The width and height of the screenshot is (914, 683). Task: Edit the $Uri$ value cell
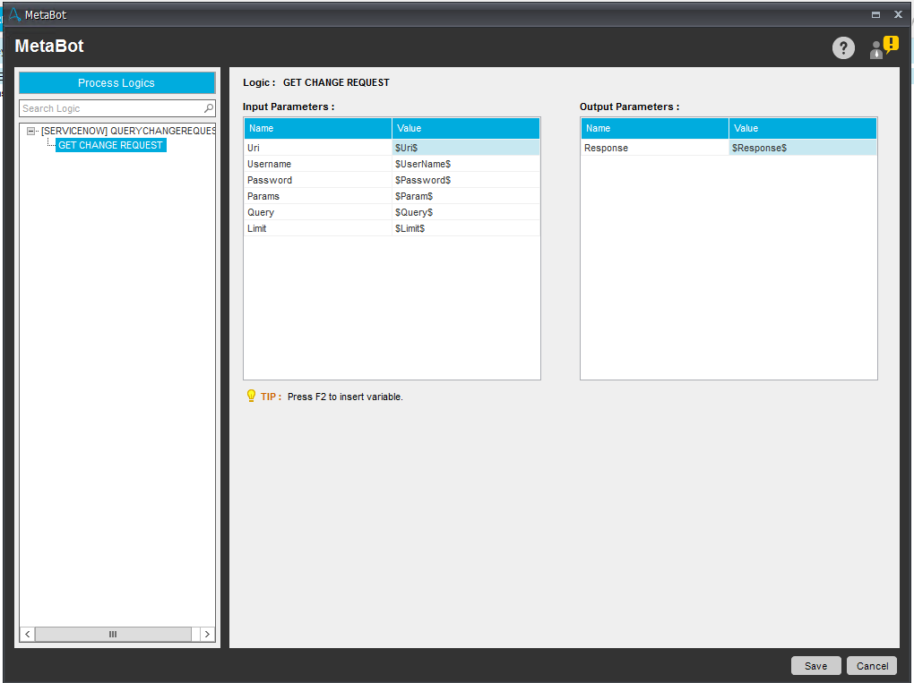tap(465, 148)
